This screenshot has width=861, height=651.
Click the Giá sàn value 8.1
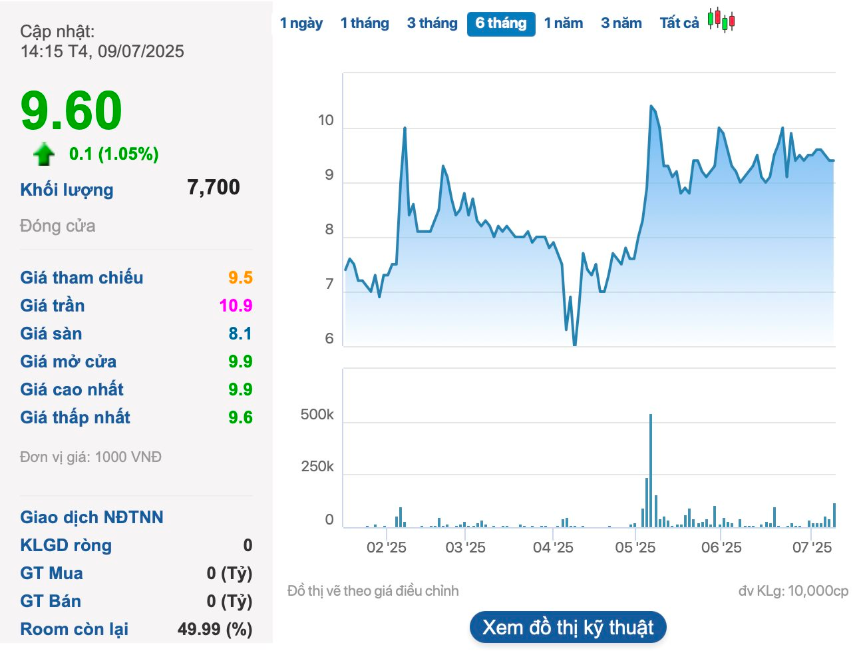pos(240,333)
